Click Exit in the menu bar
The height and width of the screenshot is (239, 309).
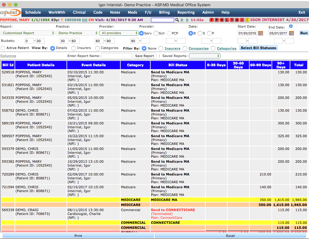click(302, 12)
